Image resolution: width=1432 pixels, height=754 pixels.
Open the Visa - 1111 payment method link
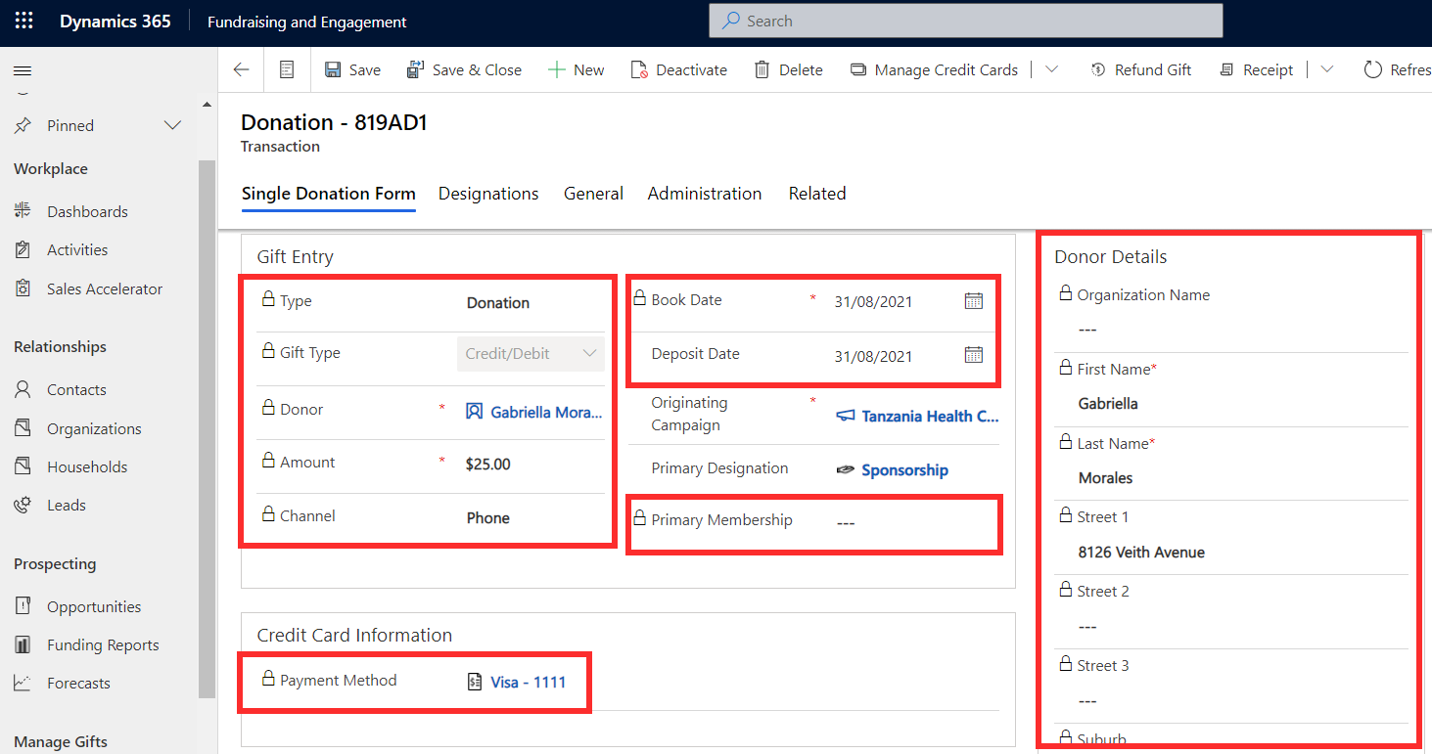click(x=529, y=682)
